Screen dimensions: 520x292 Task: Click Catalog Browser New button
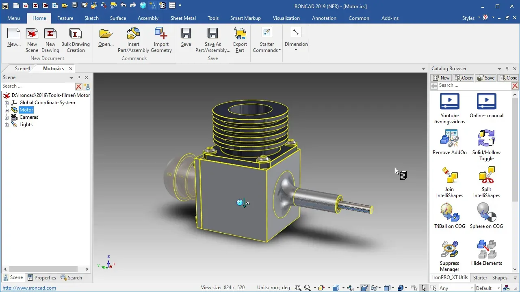[x=441, y=78]
